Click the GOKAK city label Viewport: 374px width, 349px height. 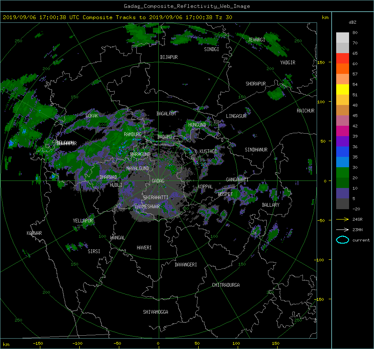pos(92,116)
